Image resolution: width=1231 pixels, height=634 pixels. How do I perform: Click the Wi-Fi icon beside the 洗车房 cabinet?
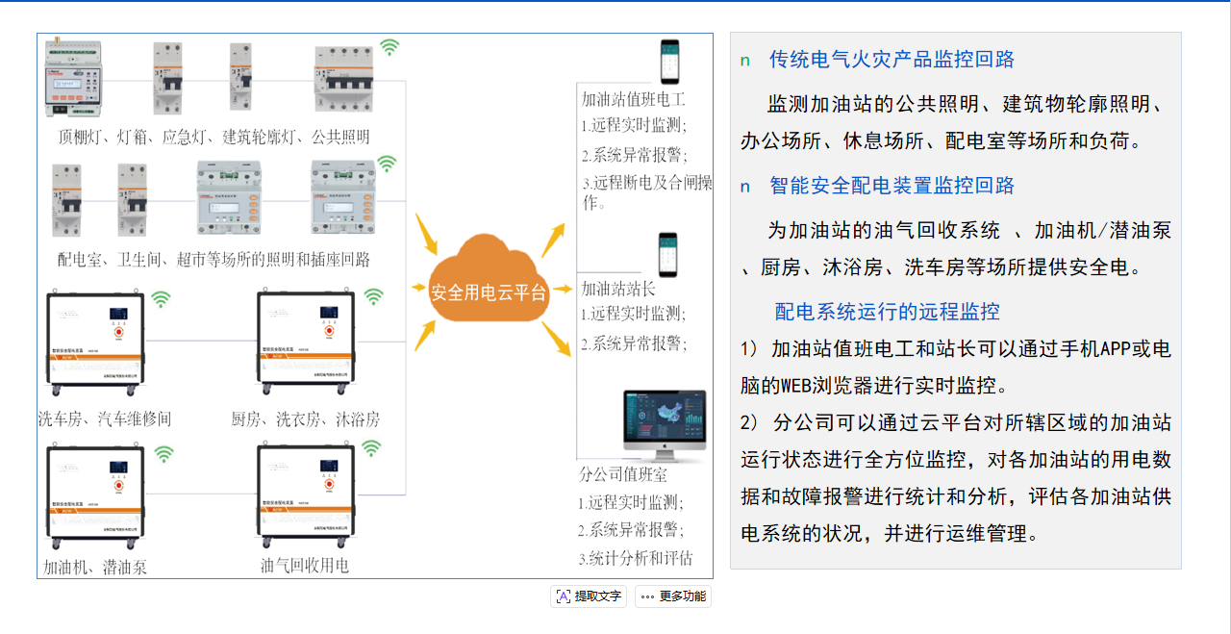162,299
